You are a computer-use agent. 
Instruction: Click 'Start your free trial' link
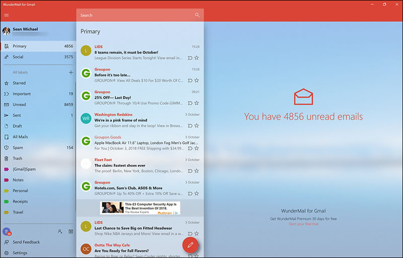(x=304, y=224)
